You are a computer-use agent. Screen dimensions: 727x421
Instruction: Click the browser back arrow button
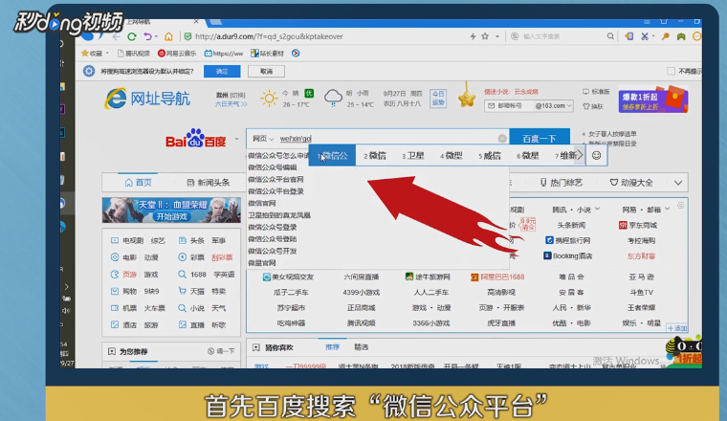pyautogui.click(x=117, y=36)
